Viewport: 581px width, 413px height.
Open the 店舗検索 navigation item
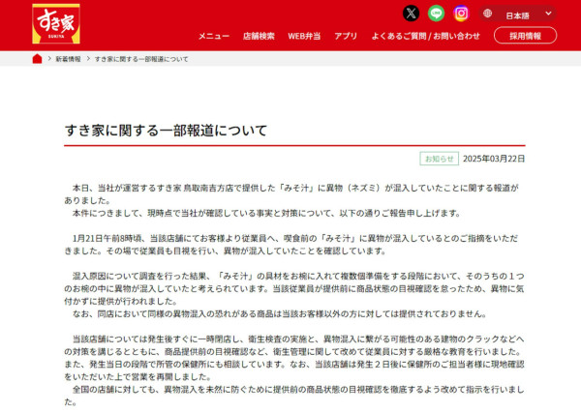[259, 36]
